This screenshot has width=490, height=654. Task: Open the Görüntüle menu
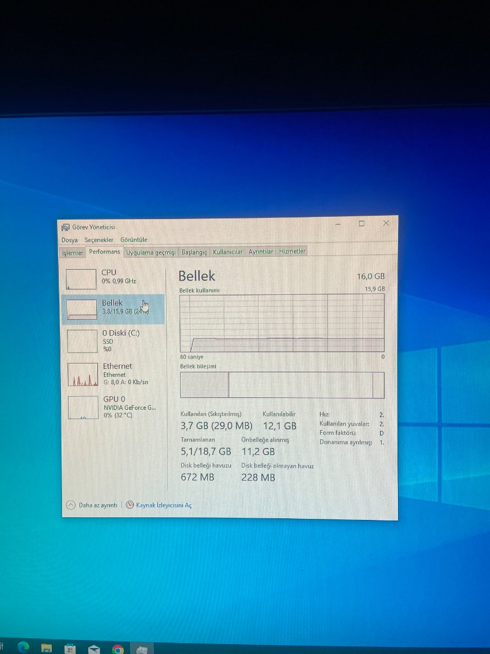tap(134, 240)
